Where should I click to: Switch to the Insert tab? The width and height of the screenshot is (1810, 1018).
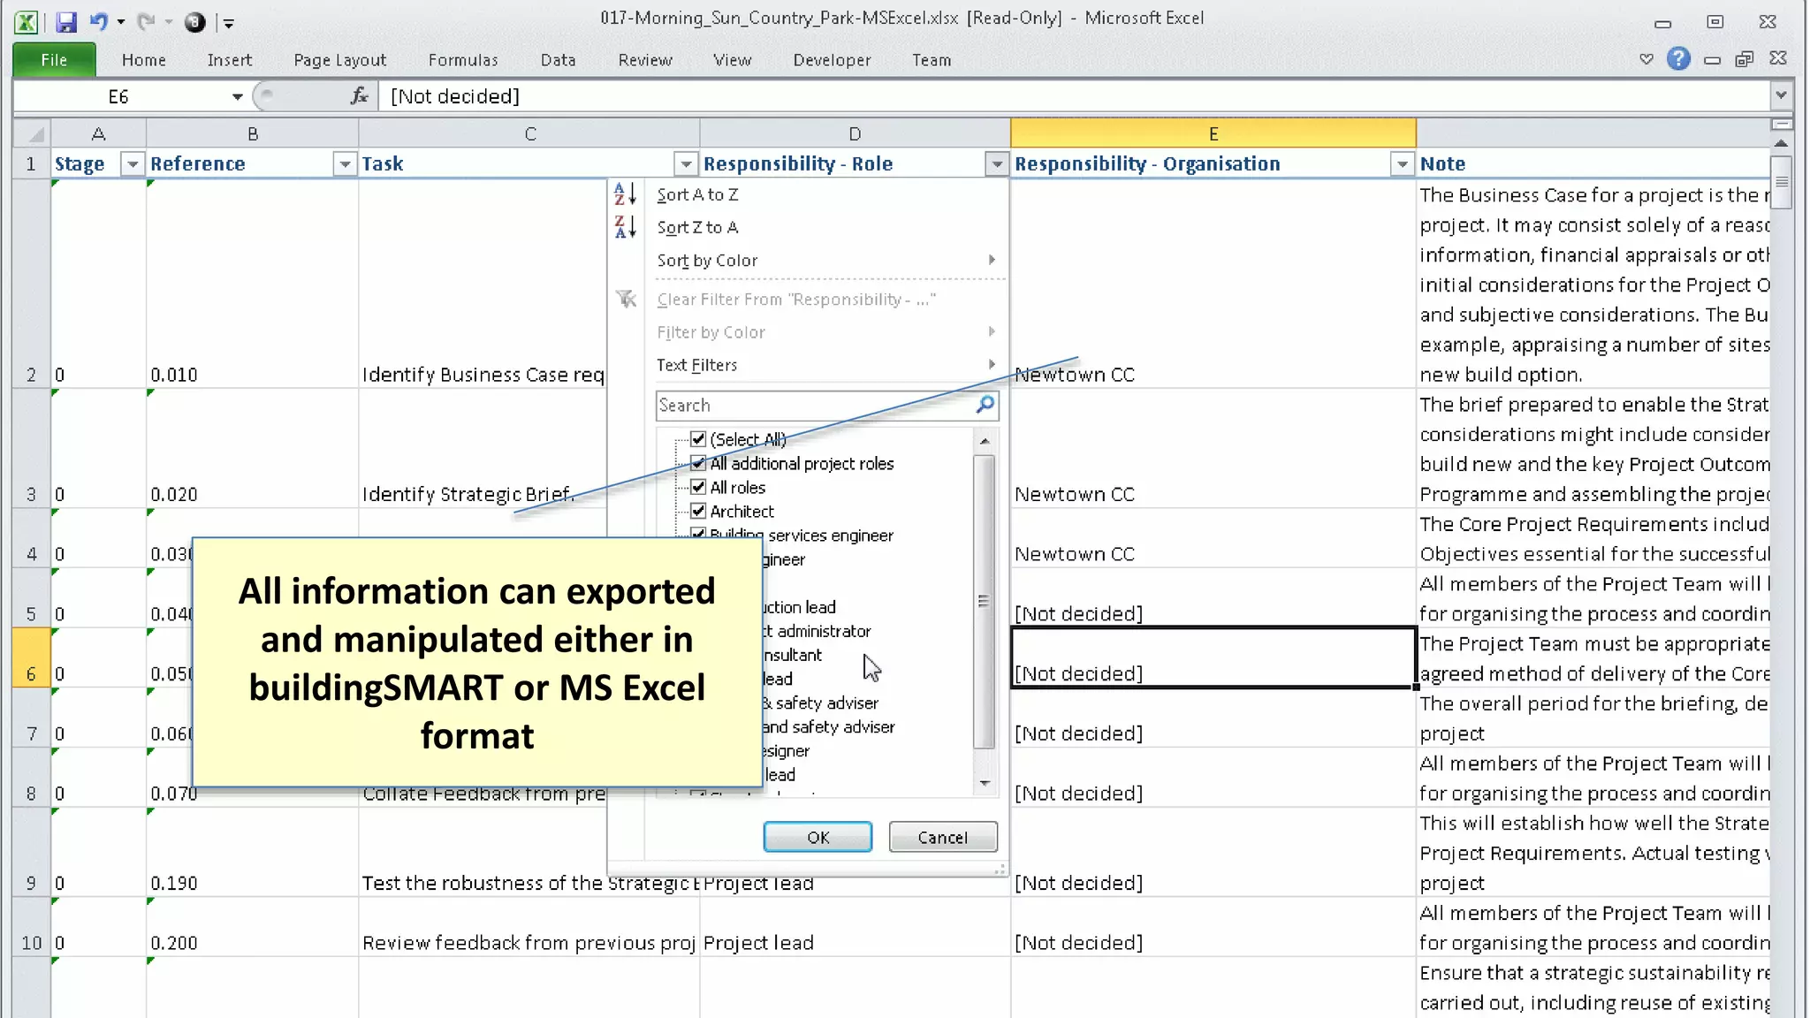[230, 60]
